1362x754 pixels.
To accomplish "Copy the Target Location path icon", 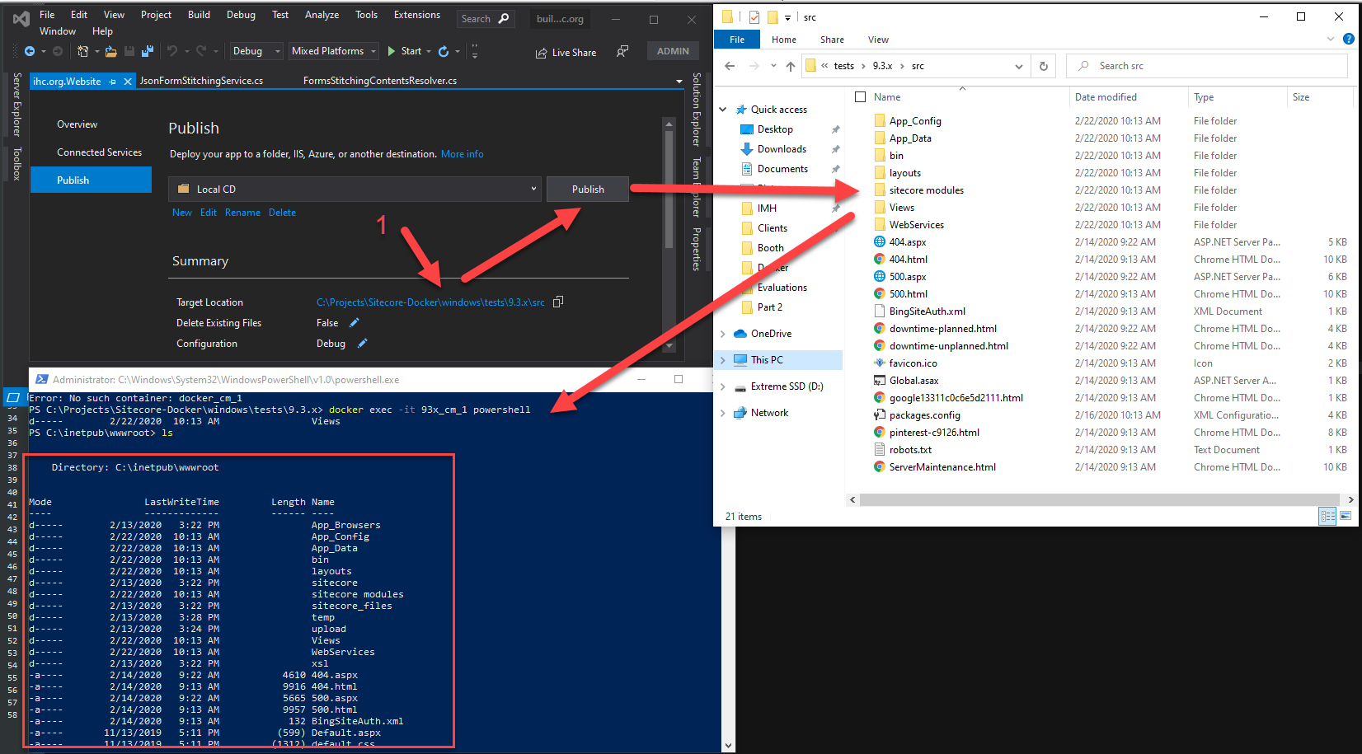I will pos(558,302).
